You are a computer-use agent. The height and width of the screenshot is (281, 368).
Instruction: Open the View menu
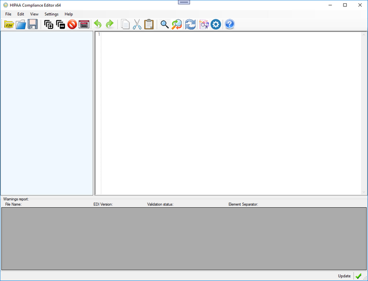point(34,14)
